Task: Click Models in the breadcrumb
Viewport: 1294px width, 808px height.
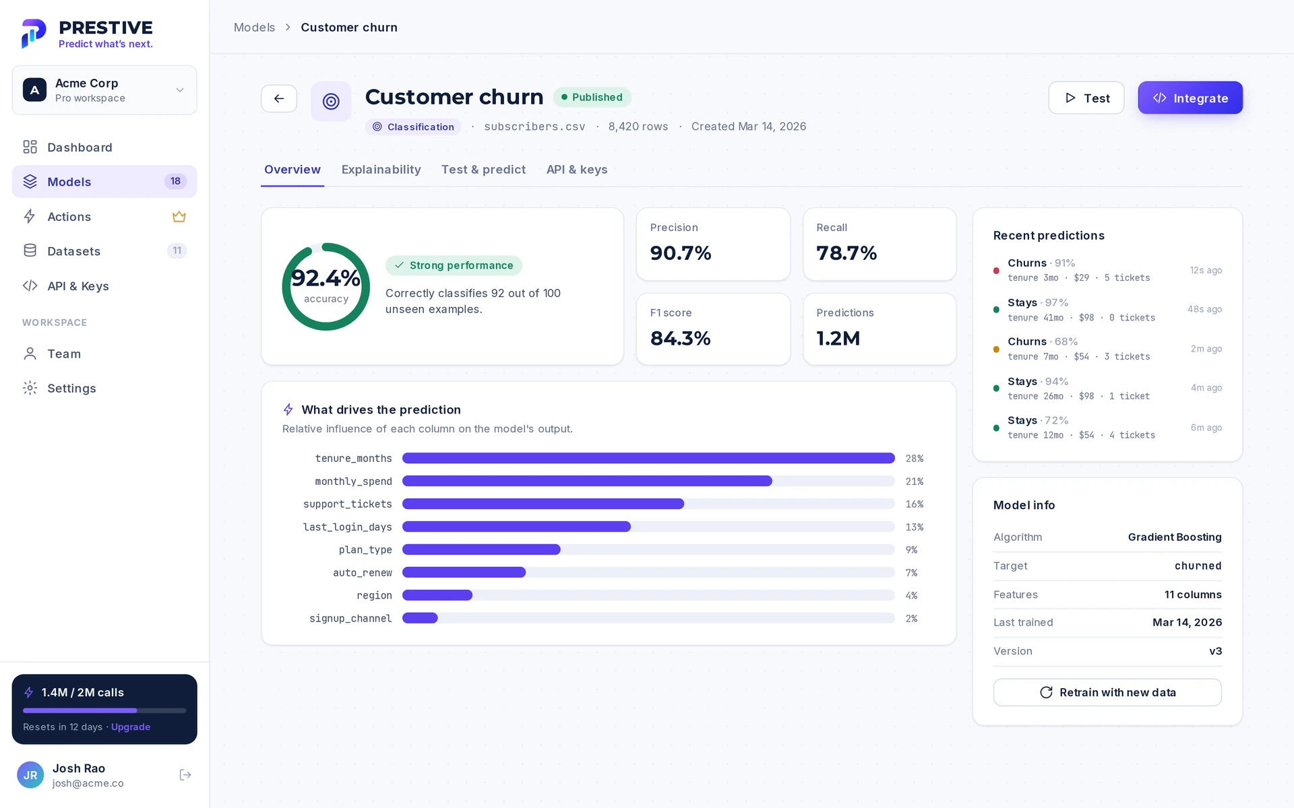Action: (254, 28)
